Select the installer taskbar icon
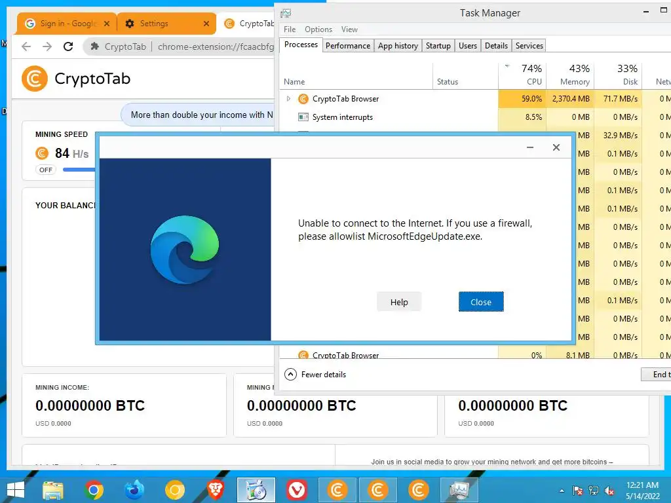This screenshot has height=503, width=671. (256, 490)
